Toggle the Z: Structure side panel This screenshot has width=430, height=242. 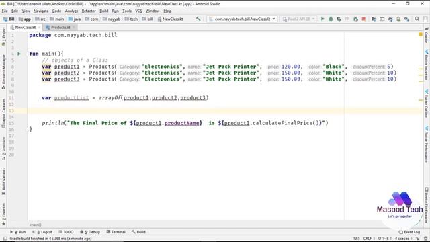point(3,149)
